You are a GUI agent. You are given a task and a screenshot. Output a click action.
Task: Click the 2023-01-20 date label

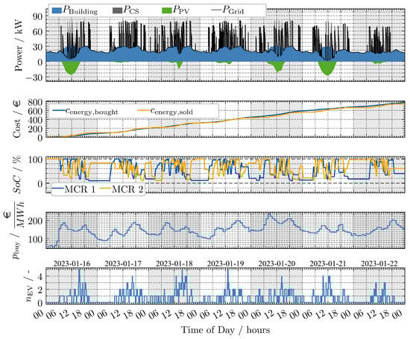[277, 264]
